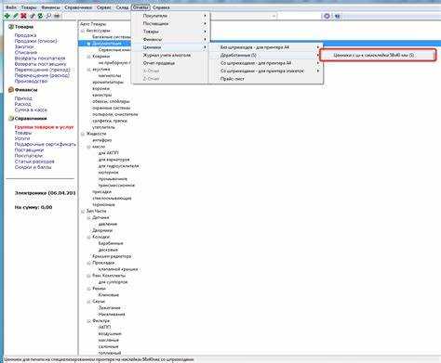Image resolution: width=441 pixels, height=363 pixels.
Task: Select the Свечи tree item
Action: [x=99, y=302]
